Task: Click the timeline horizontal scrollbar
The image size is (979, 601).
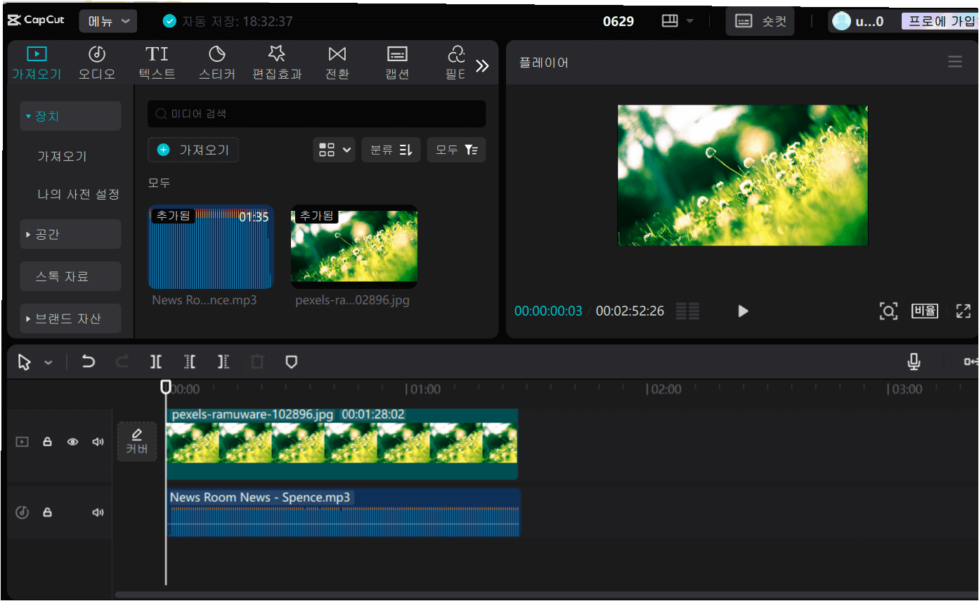Action: (545, 595)
